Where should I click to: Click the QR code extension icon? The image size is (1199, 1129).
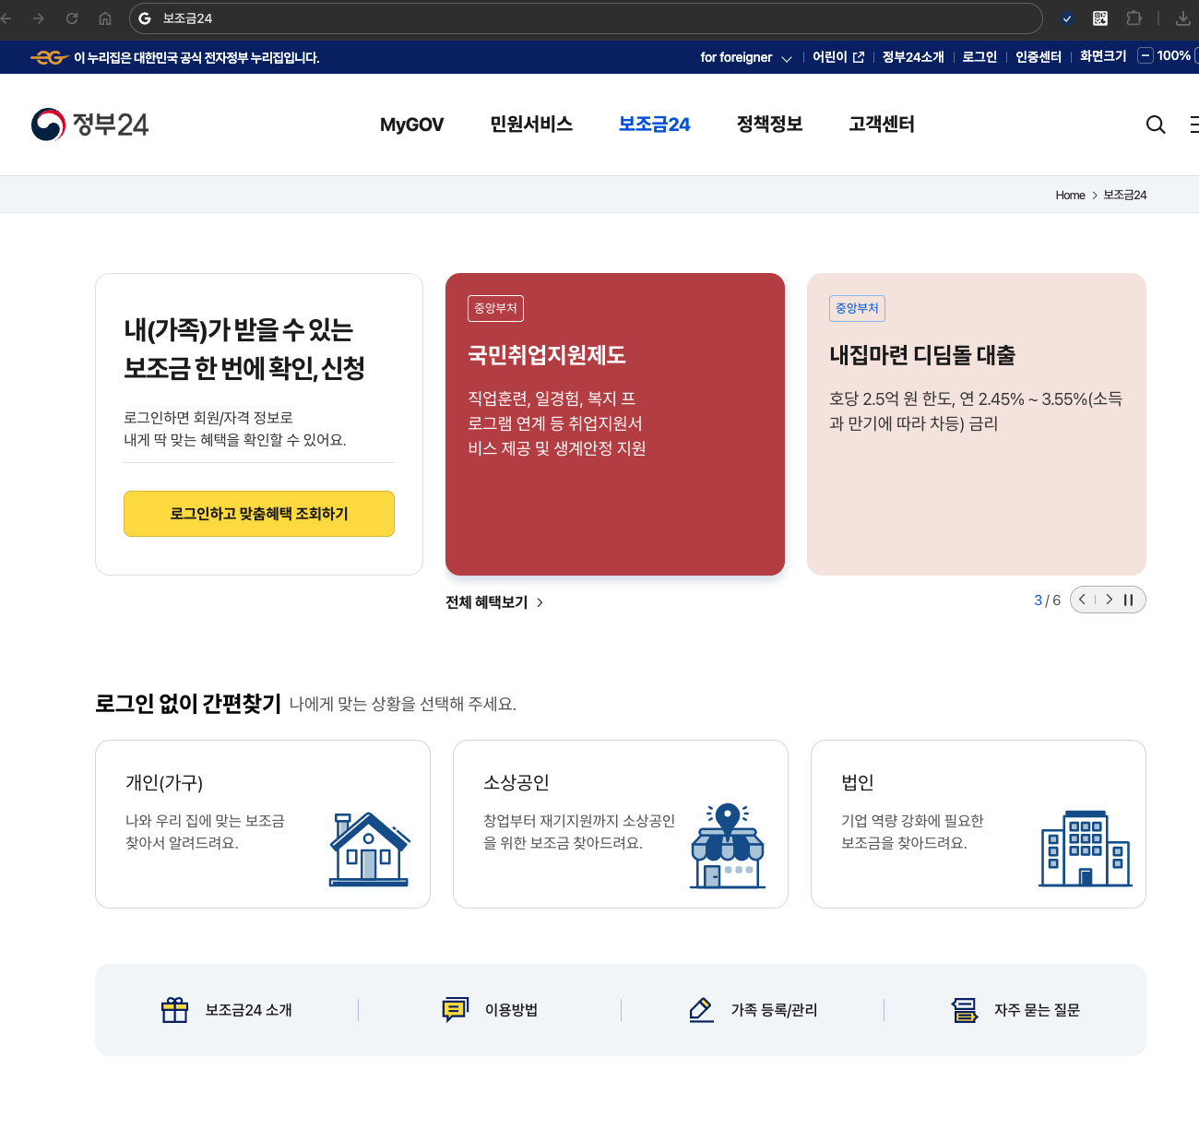pos(1100,18)
